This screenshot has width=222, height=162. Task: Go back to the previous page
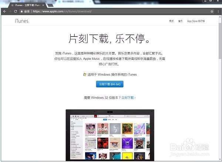[4, 11]
